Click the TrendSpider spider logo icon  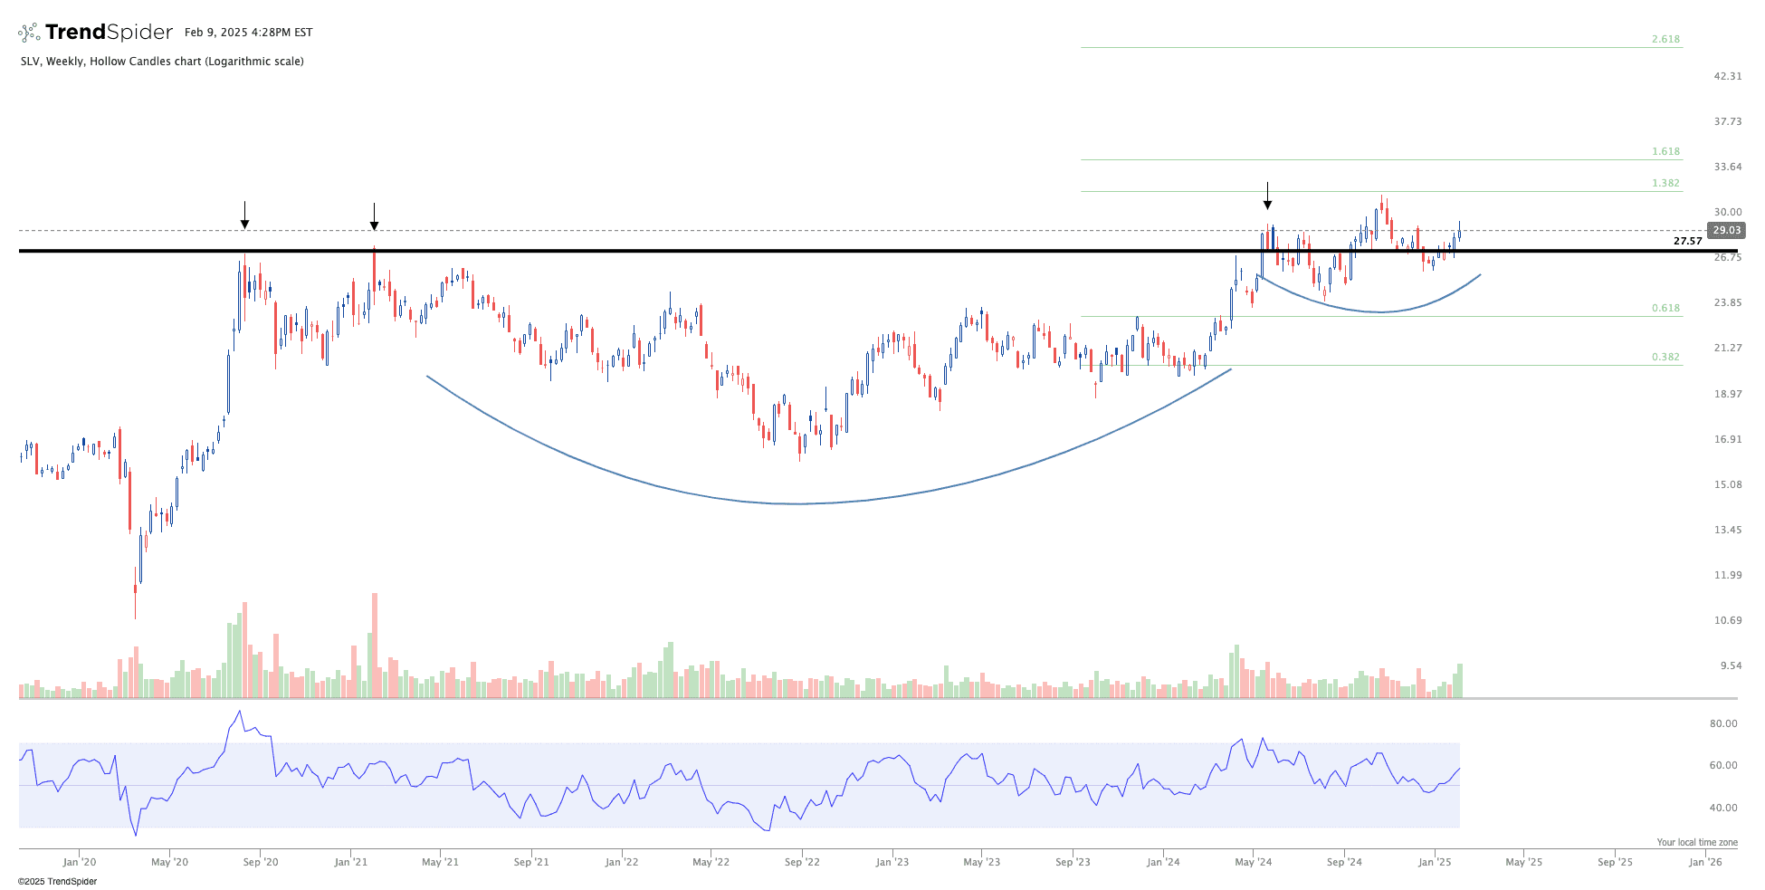coord(29,33)
